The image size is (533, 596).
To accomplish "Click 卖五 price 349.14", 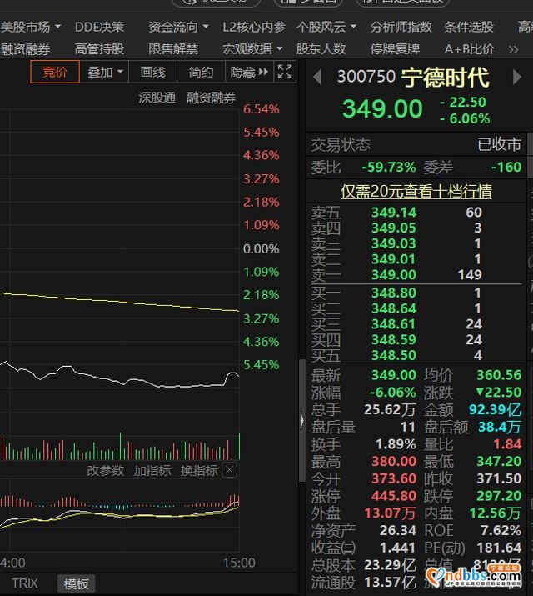I will 394,212.
